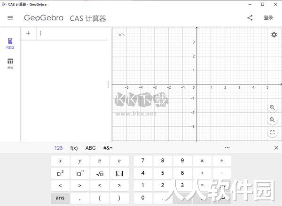Viewport: 282px width, 206px height.
Task: Tap the 6 key
Action: tap(182, 173)
